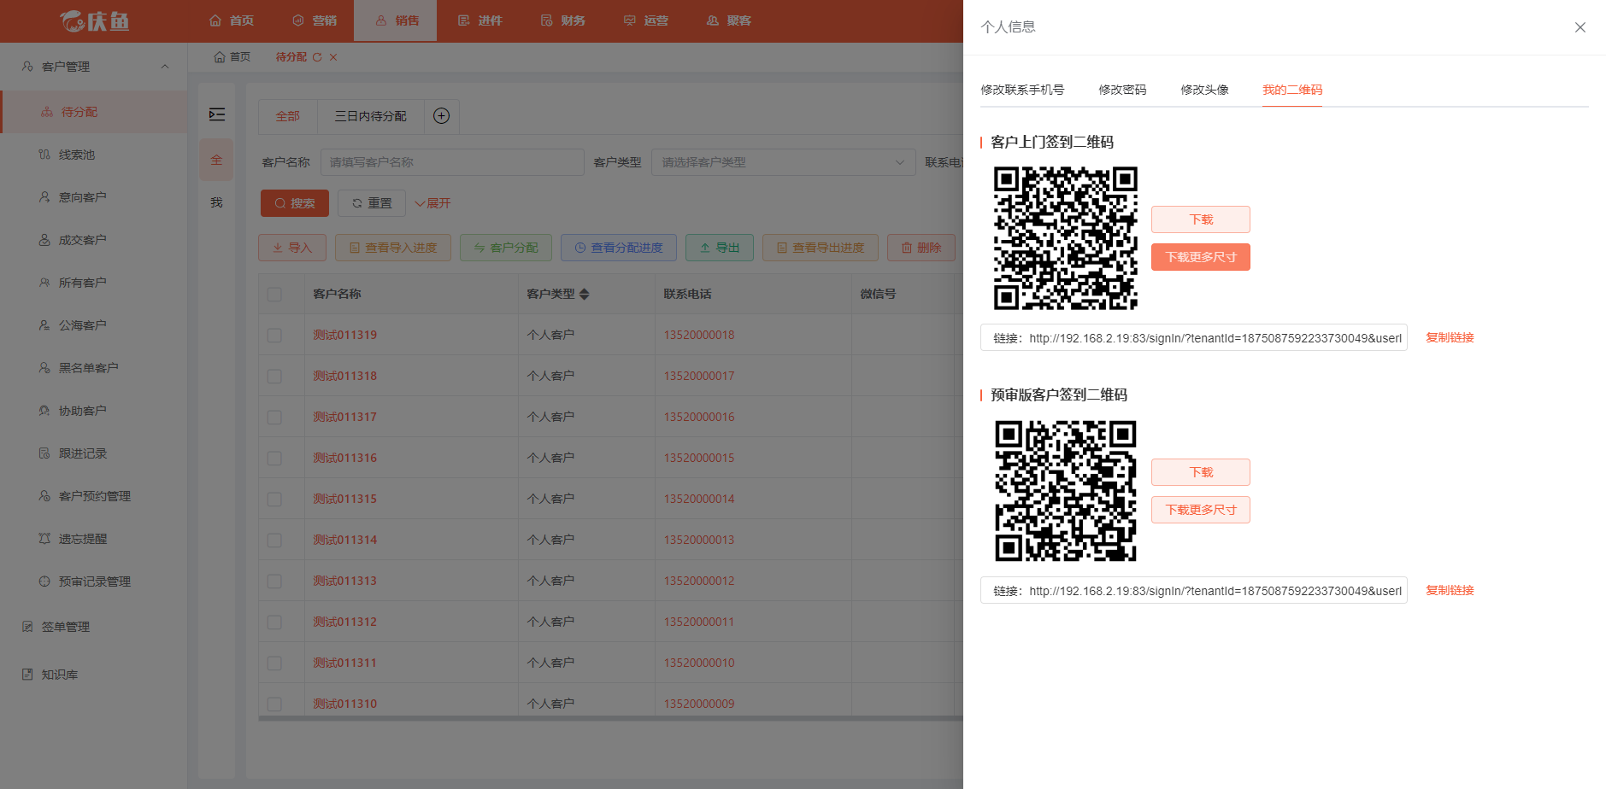Image resolution: width=1606 pixels, height=789 pixels.
Task: Check the row 测试011318 checkbox
Action: click(274, 376)
